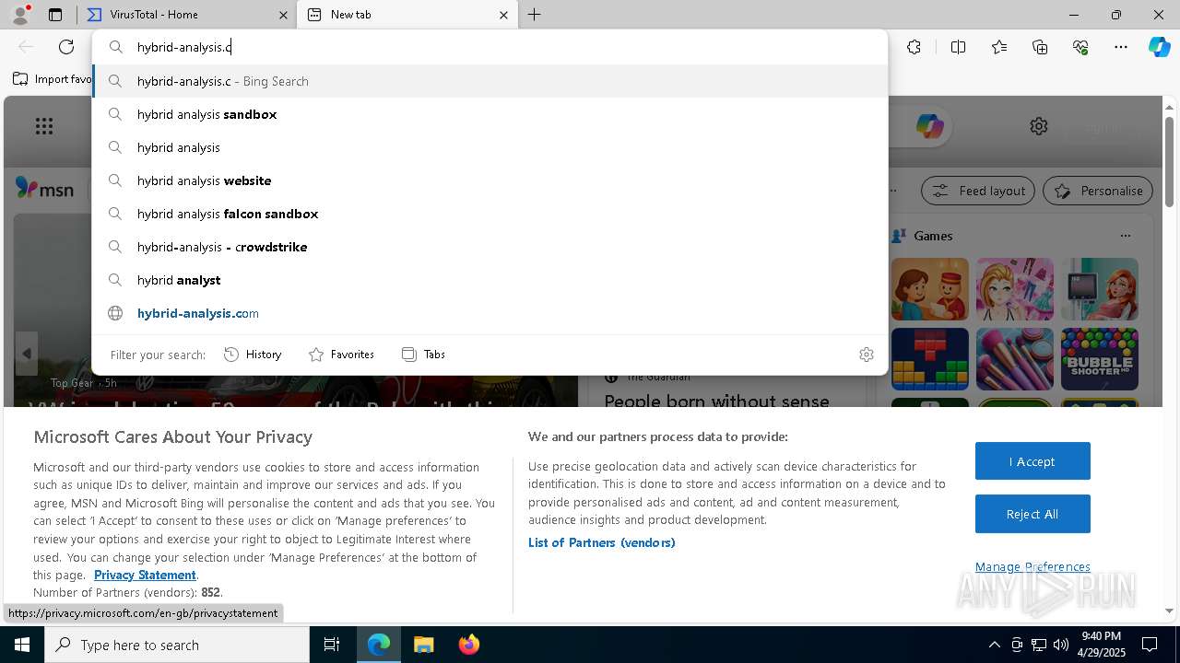The image size is (1180, 663).
Task: Open the Windows Start menu
Action: pyautogui.click(x=22, y=645)
